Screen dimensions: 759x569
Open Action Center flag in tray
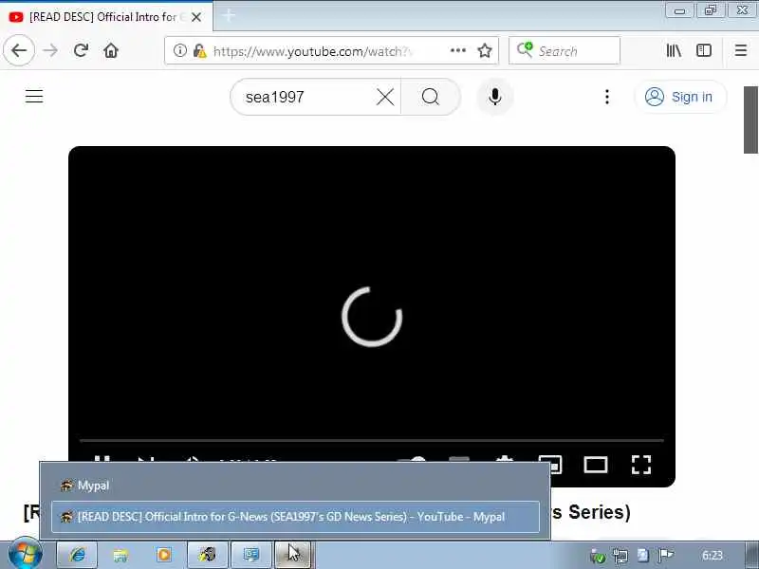click(x=666, y=556)
